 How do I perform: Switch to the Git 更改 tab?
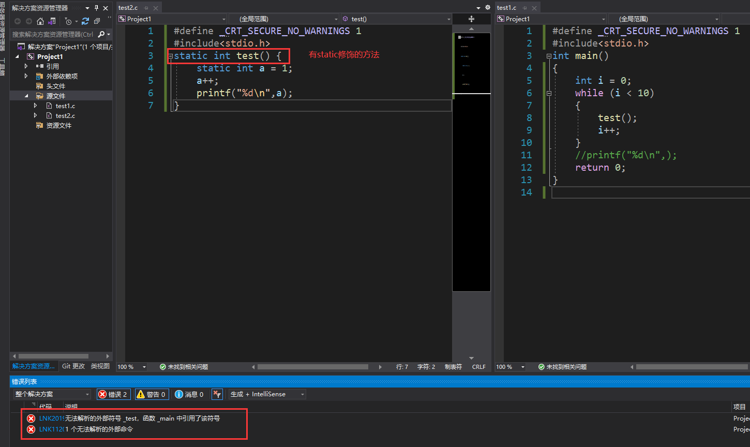tap(73, 366)
